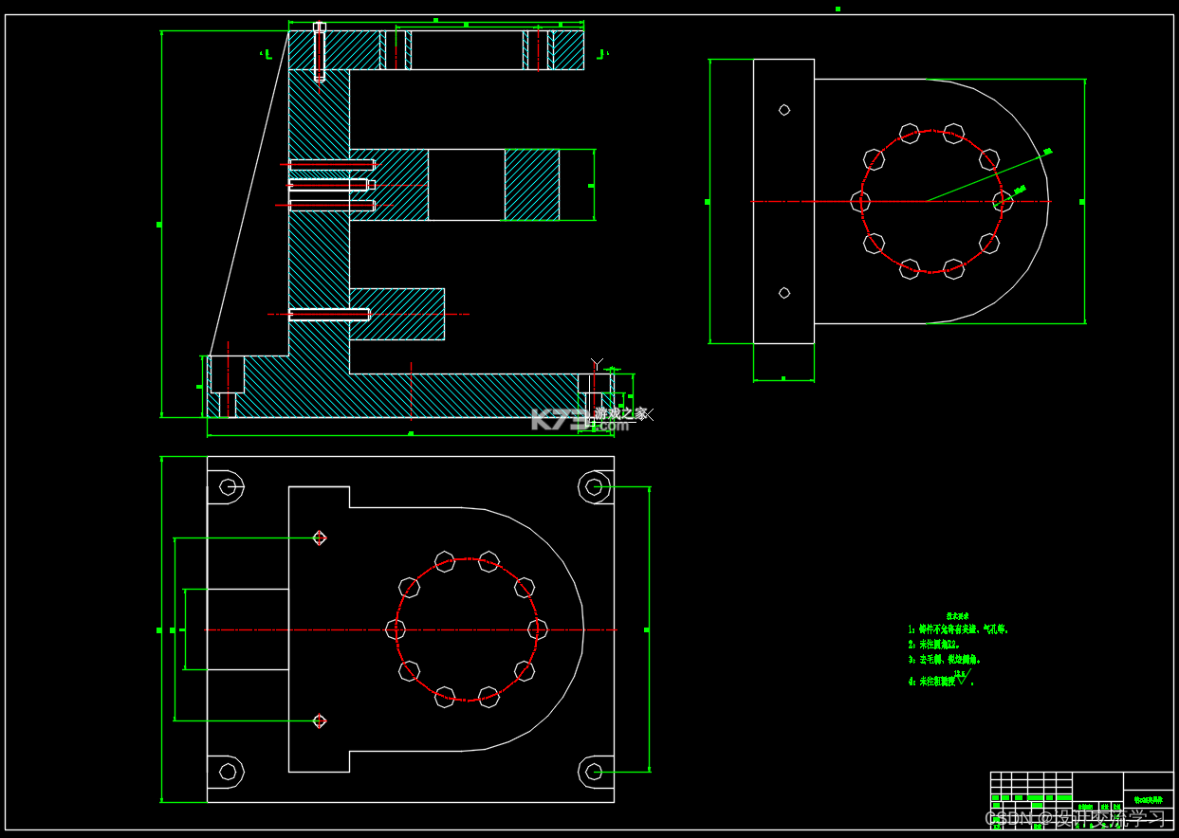This screenshot has width=1179, height=838.
Task: Click the 技术要求 heading in the notes
Action: 957,616
